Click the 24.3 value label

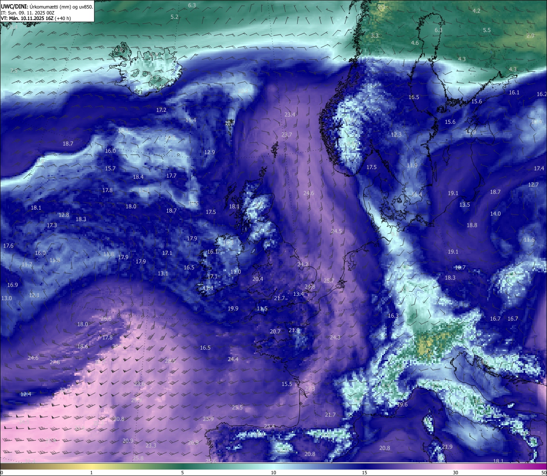pyautogui.click(x=335, y=337)
